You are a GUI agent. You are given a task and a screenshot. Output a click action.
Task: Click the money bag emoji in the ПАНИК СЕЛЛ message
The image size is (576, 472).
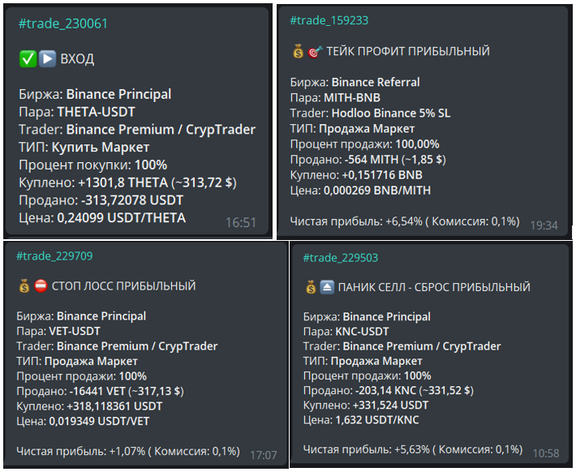(311, 287)
